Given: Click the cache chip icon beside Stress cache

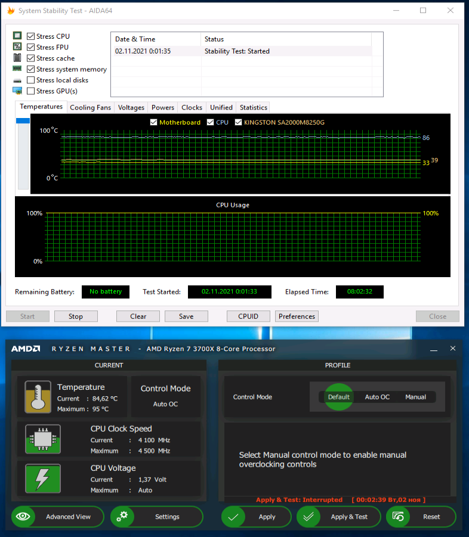Looking at the screenshot, I should tap(17, 58).
